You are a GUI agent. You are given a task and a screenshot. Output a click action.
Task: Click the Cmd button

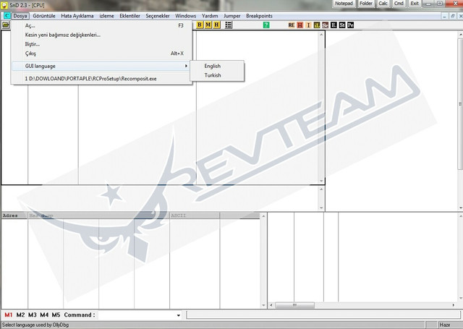coord(399,4)
